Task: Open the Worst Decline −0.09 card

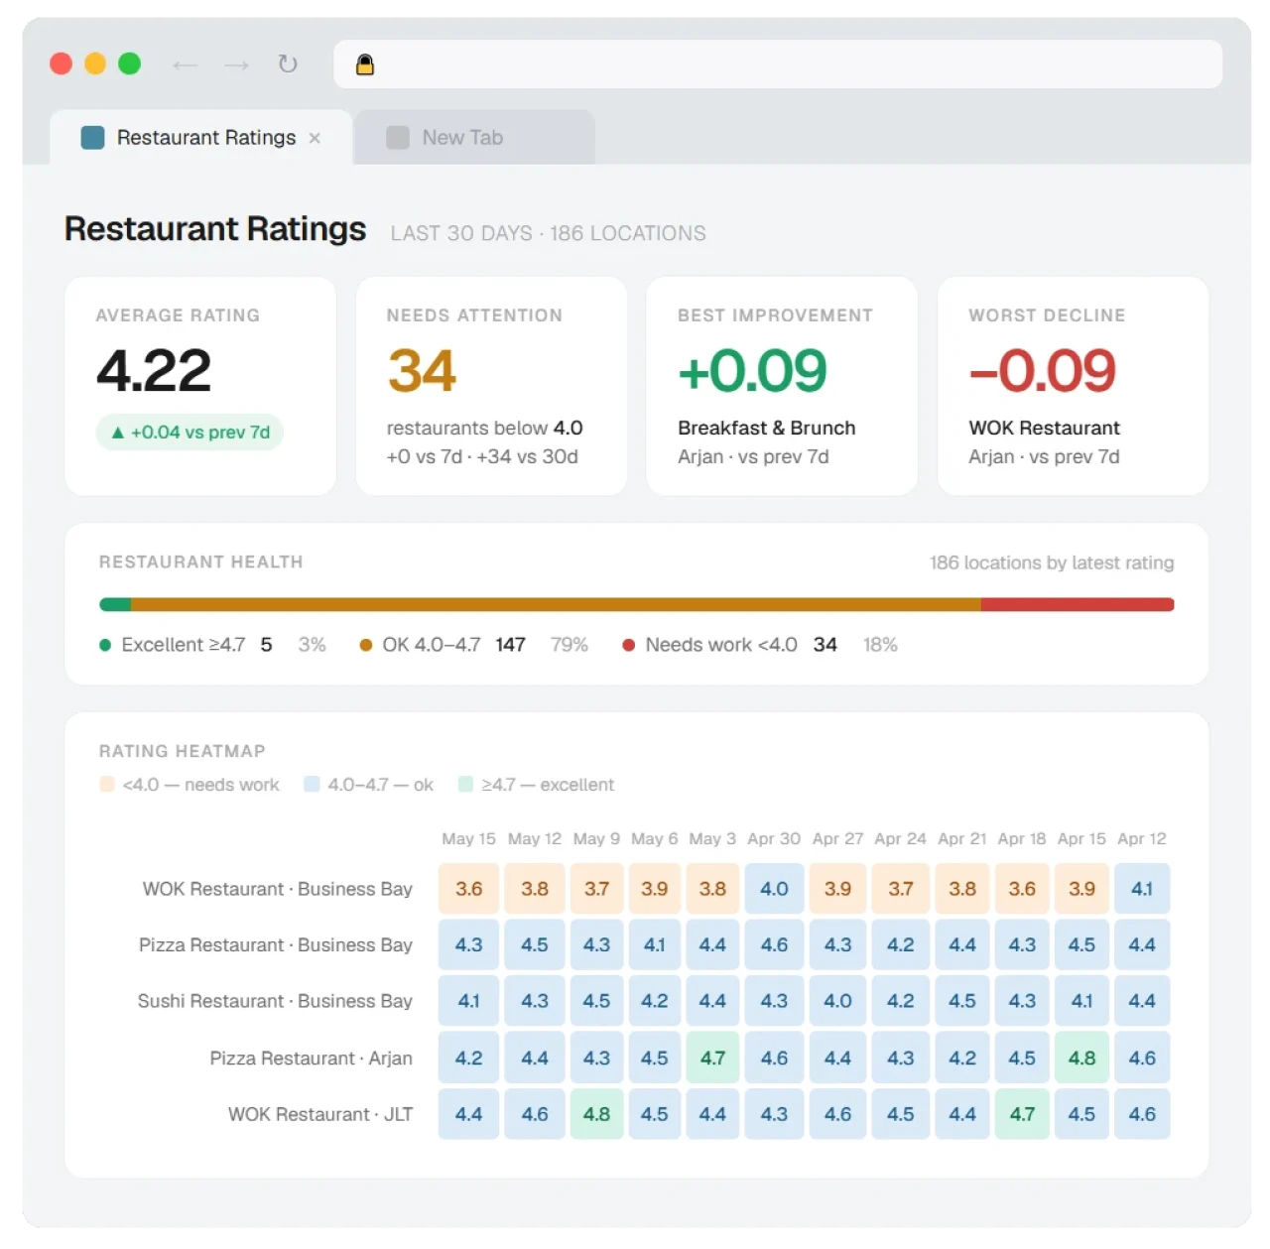Action: 1073,386
